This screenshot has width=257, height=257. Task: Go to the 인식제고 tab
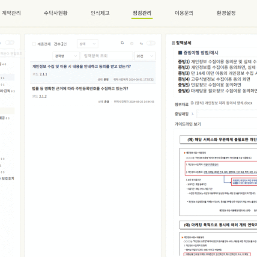(x=100, y=13)
